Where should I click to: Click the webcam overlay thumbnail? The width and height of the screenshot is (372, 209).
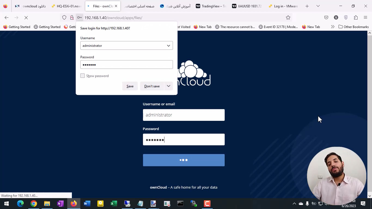tap(337, 176)
